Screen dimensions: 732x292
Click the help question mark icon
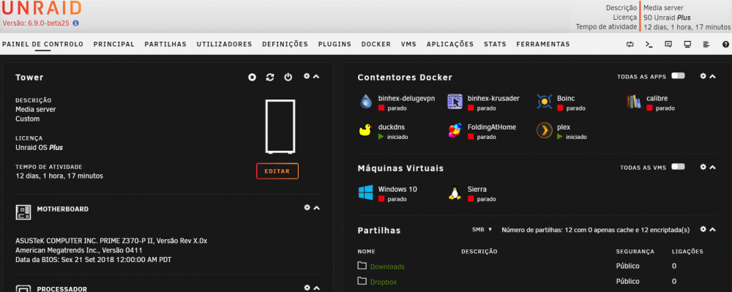click(725, 45)
